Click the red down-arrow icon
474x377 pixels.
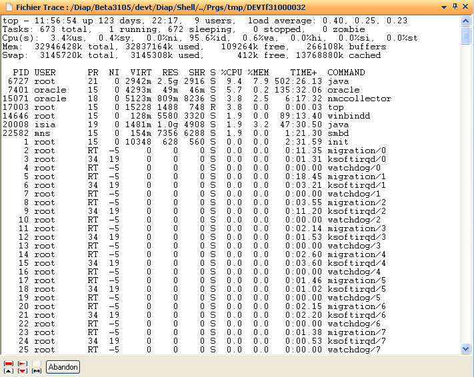click(x=23, y=371)
